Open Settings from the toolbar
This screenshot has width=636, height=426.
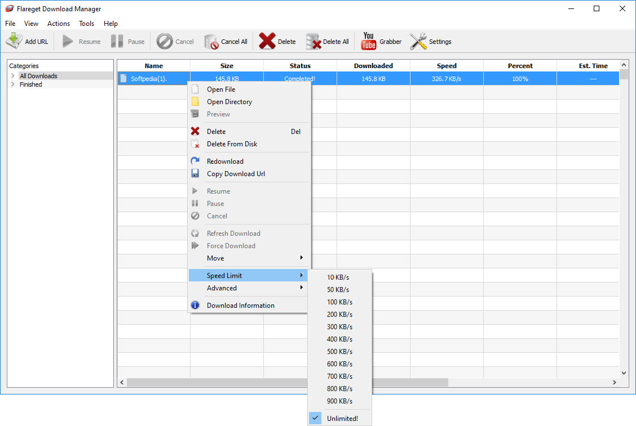(418, 41)
